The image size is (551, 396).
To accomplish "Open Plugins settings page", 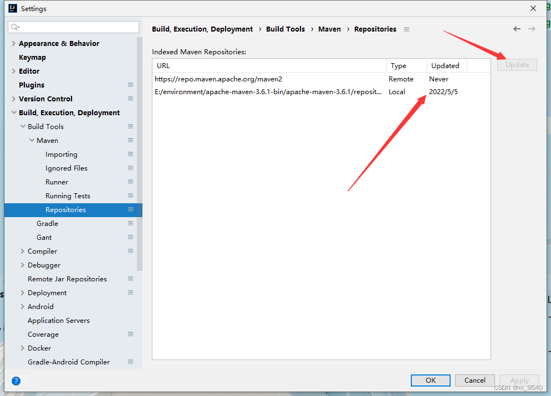I will pos(32,85).
